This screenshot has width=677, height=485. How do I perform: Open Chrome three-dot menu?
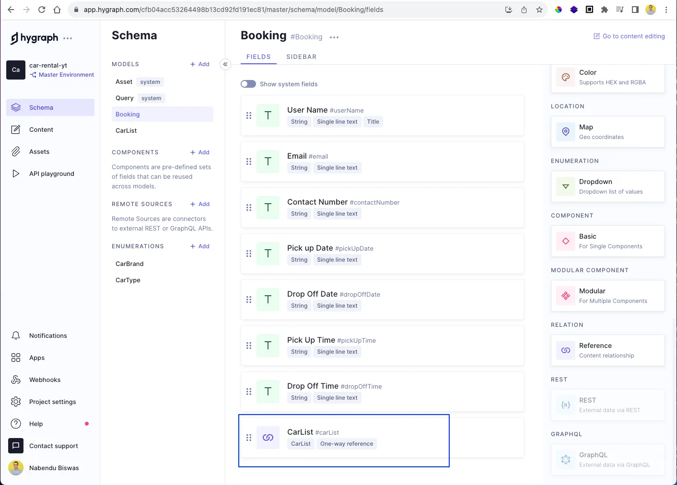(666, 10)
